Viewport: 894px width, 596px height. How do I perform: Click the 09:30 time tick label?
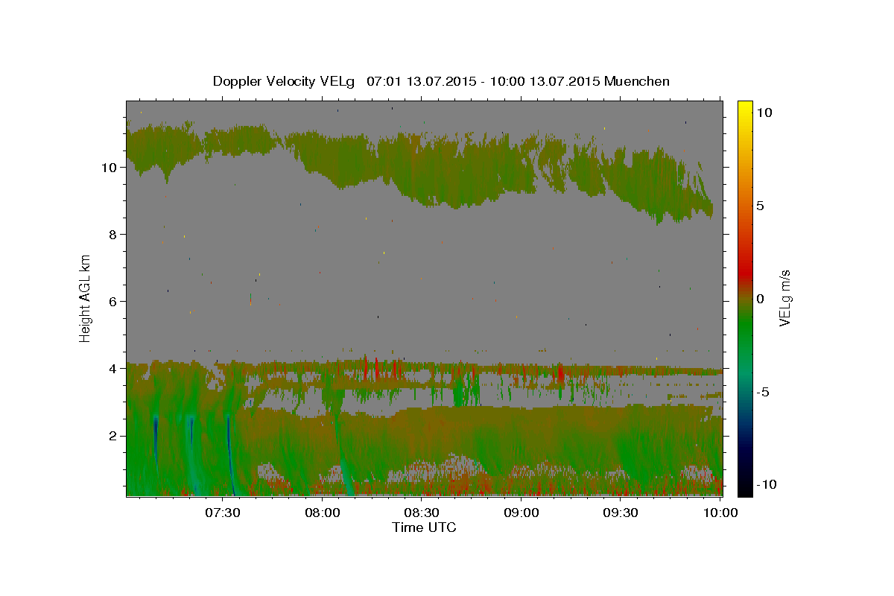point(621,513)
